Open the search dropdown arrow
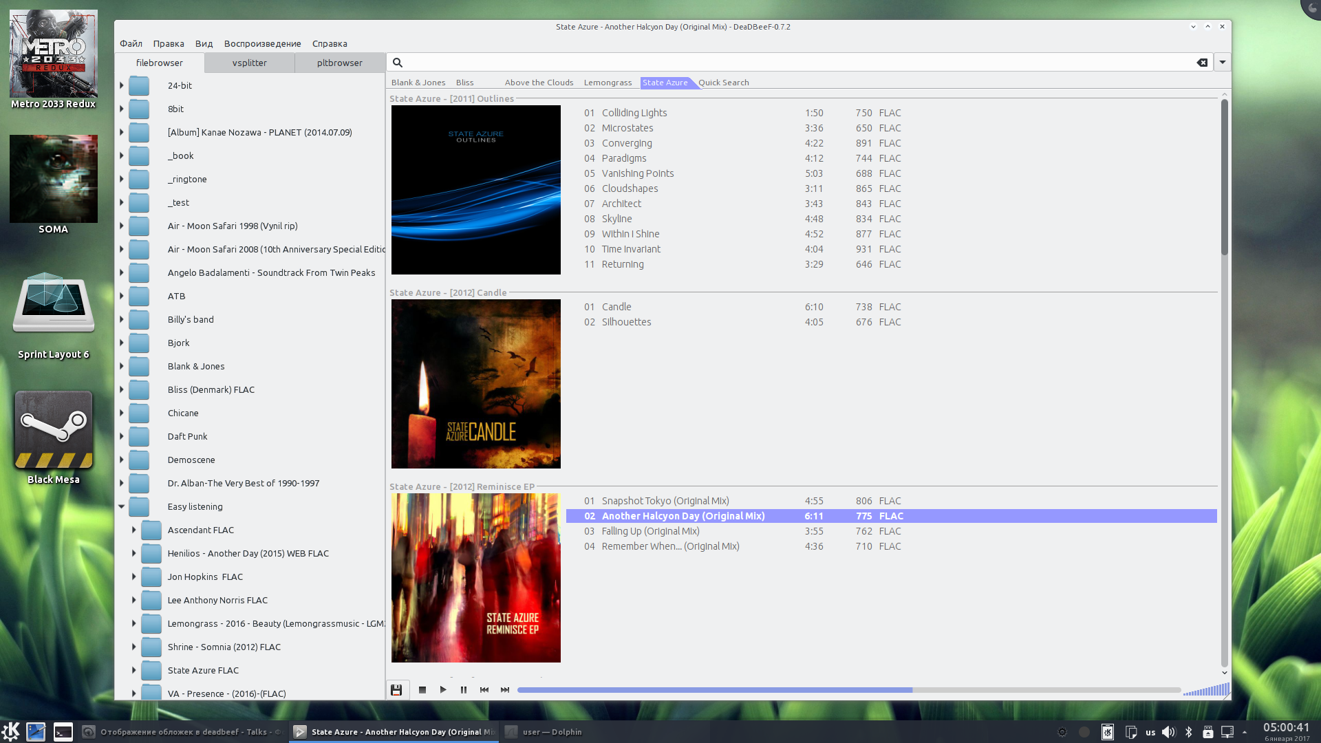The width and height of the screenshot is (1321, 743). pyautogui.click(x=1223, y=63)
